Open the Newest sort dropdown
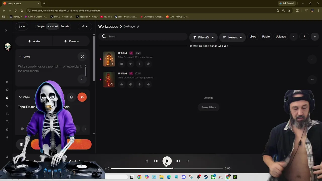The image size is (322, 181). pyautogui.click(x=232, y=37)
